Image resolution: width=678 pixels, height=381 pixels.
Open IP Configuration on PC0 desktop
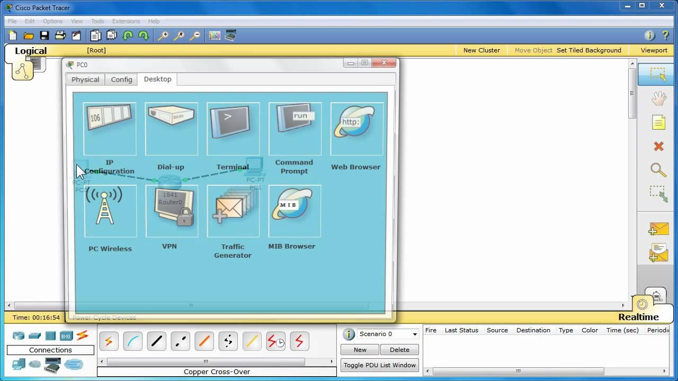[110, 129]
